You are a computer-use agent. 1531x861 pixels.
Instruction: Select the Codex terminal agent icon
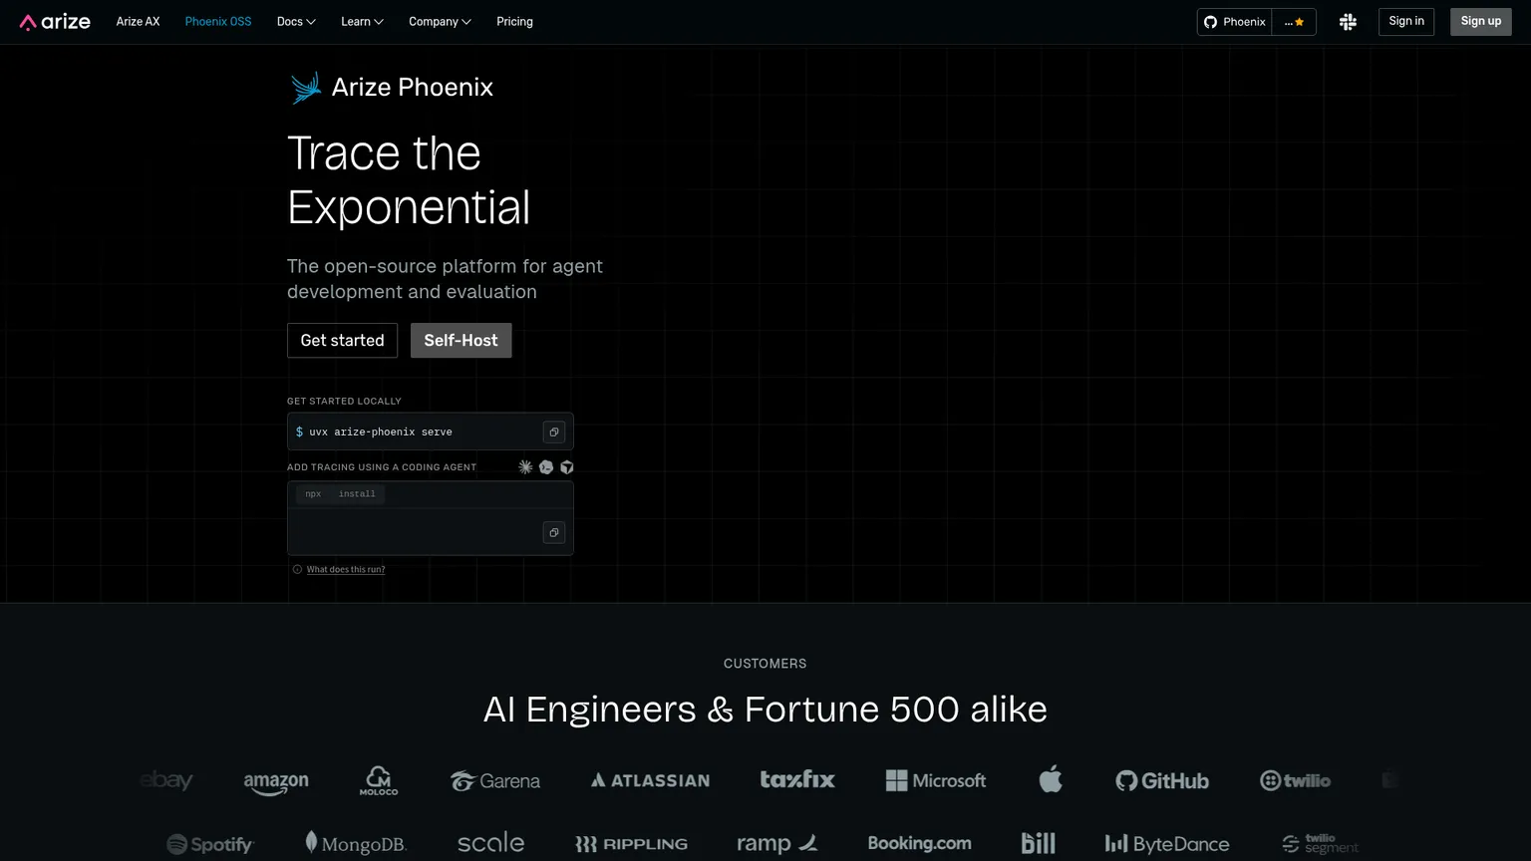point(546,467)
